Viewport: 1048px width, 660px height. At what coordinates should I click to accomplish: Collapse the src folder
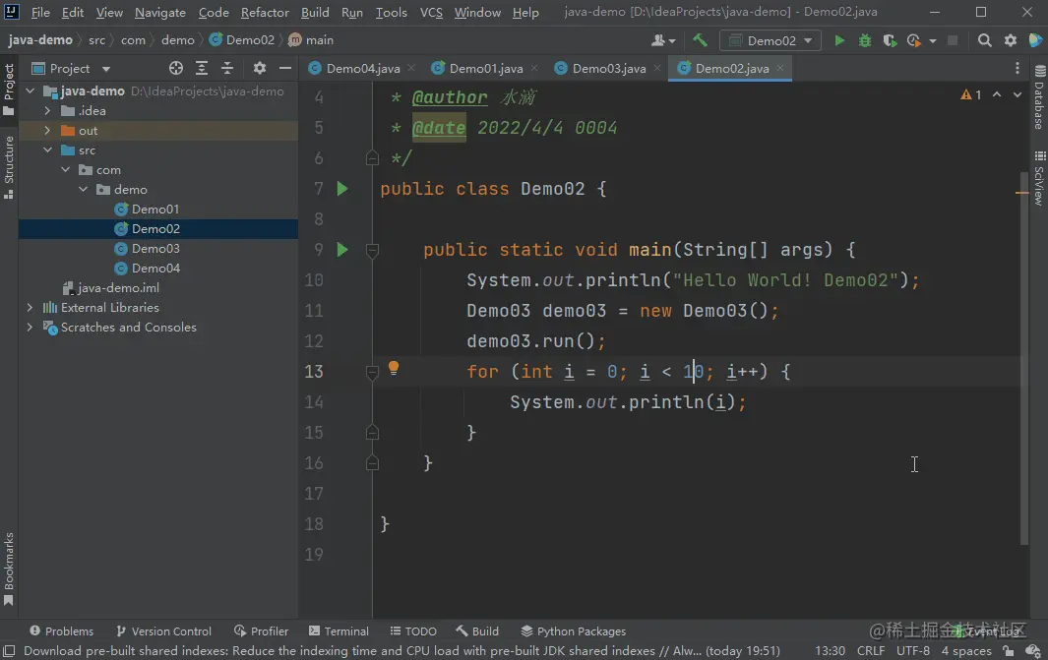click(x=47, y=150)
